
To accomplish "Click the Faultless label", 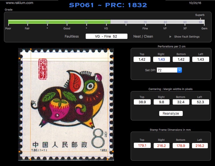I will click(72, 36).
